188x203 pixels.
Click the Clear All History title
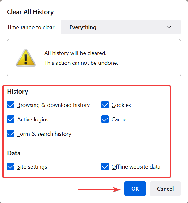(30, 12)
